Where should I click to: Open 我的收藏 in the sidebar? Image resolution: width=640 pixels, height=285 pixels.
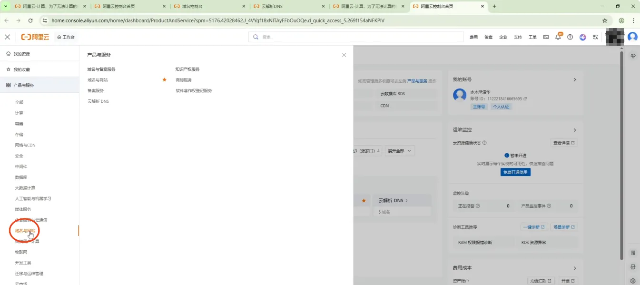point(21,69)
